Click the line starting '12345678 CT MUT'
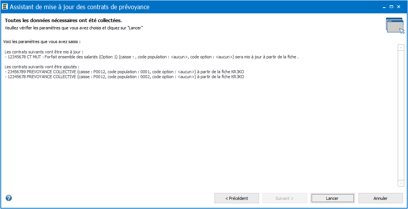 (152, 57)
